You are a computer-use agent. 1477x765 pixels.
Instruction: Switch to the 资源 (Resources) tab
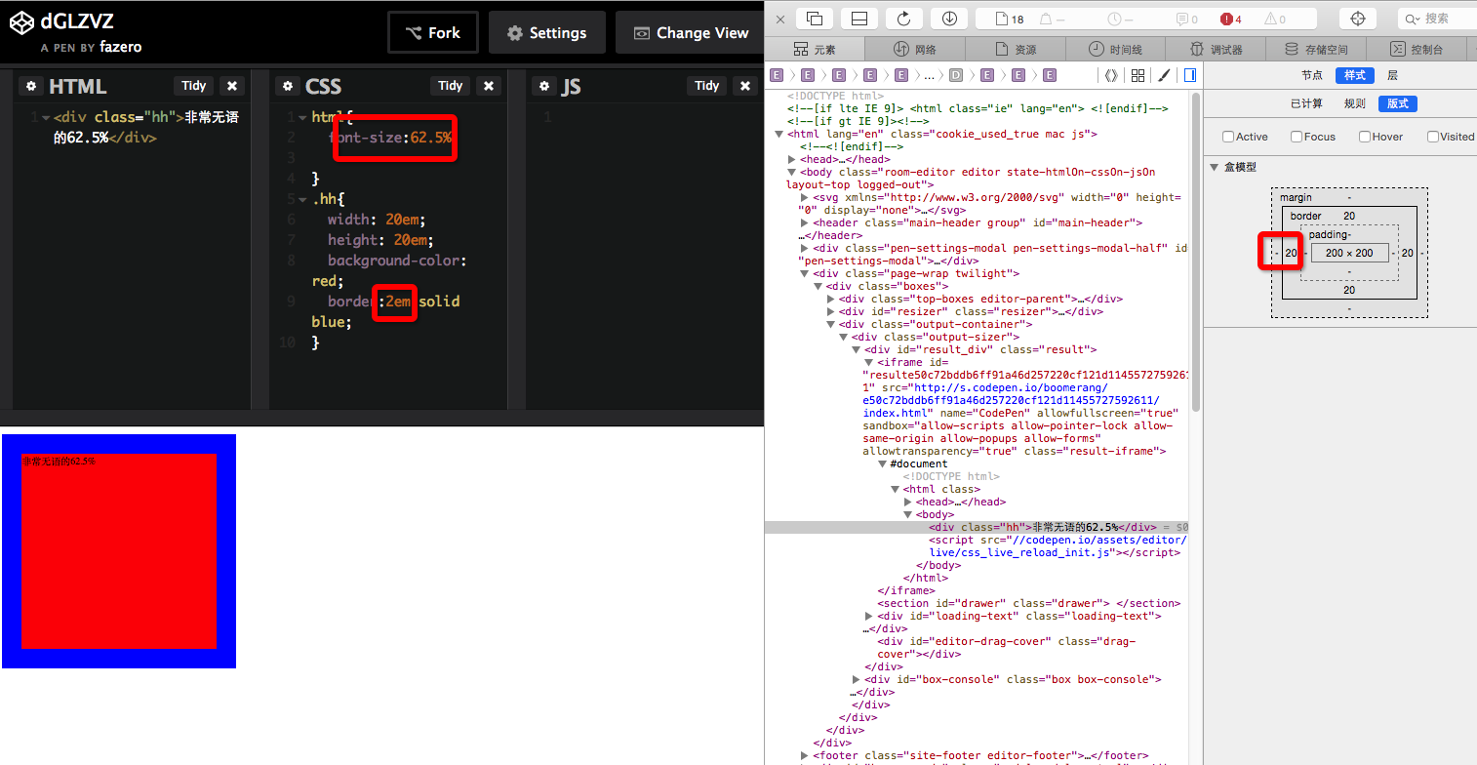[1016, 49]
